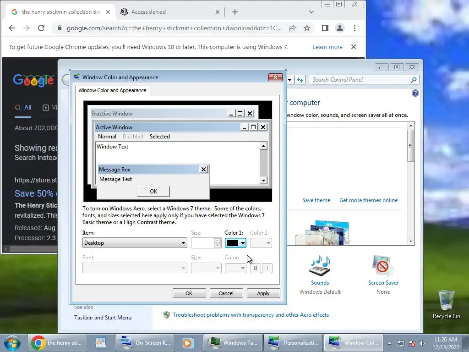The height and width of the screenshot is (352, 469).
Task: Open the Chrome three-dot menu
Action: [x=355, y=28]
